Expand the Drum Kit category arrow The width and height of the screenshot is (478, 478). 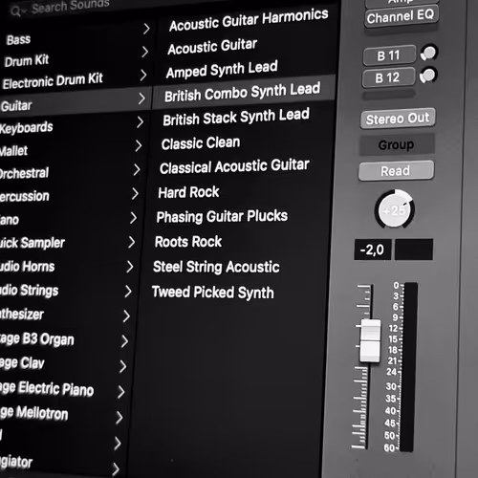pos(144,52)
